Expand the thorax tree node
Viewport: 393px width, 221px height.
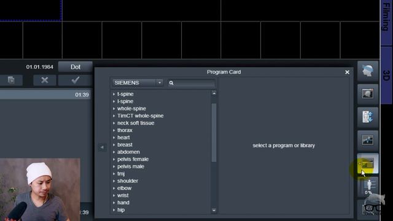(114, 130)
